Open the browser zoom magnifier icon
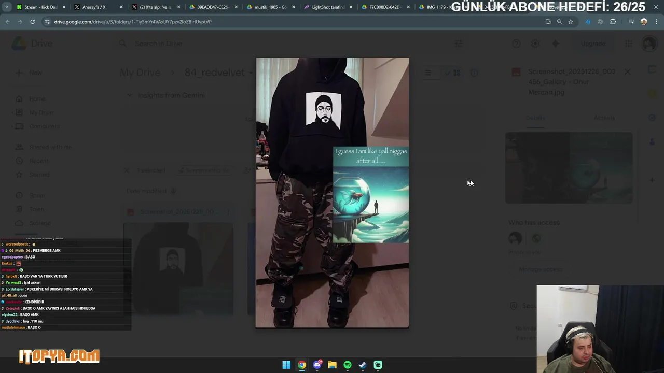The image size is (664, 373). [559, 22]
